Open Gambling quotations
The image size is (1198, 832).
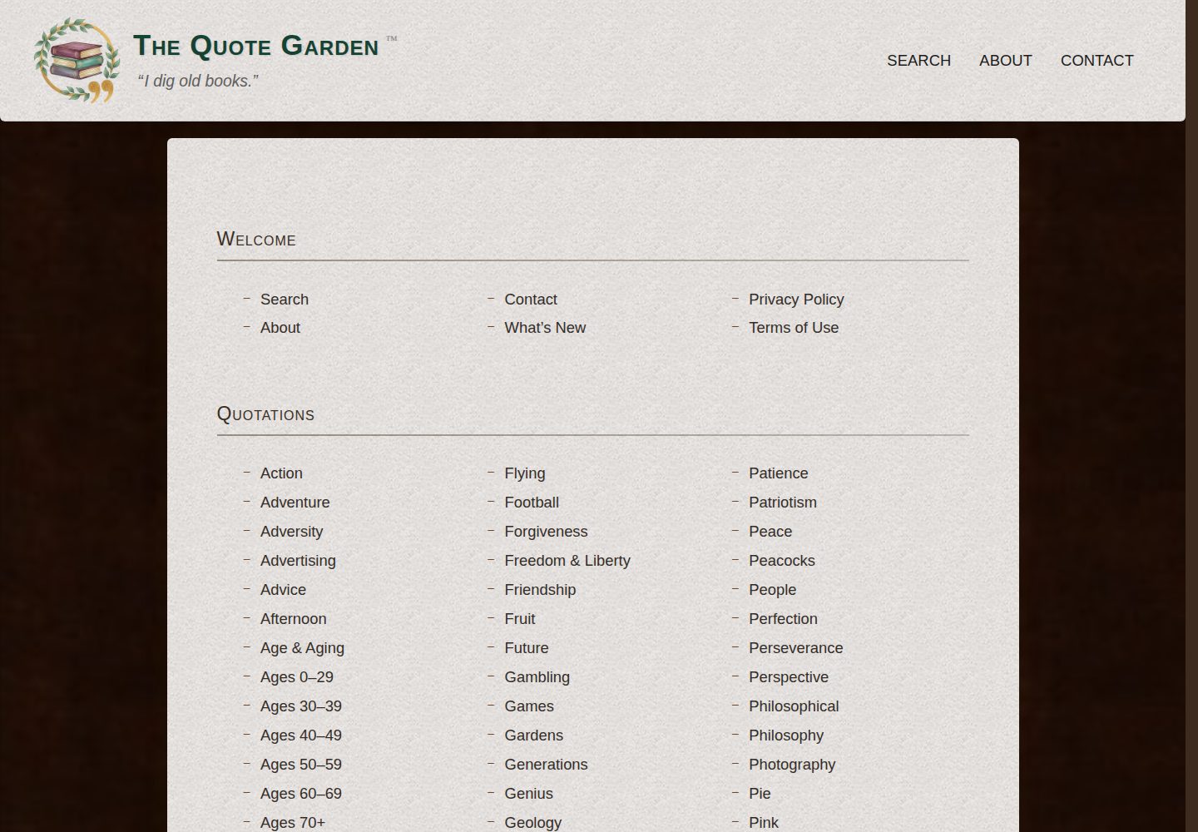537,677
